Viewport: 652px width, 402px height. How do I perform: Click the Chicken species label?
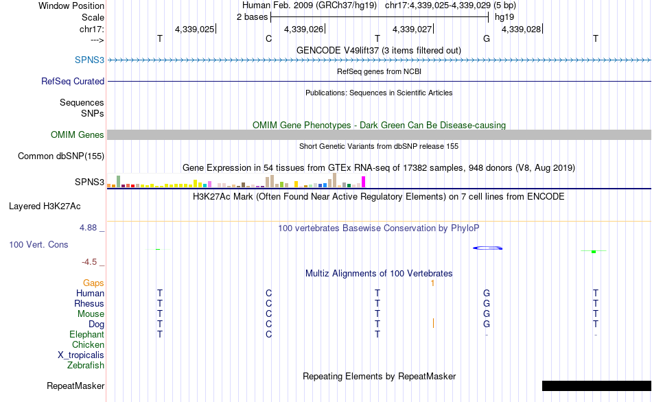pyautogui.click(x=88, y=344)
